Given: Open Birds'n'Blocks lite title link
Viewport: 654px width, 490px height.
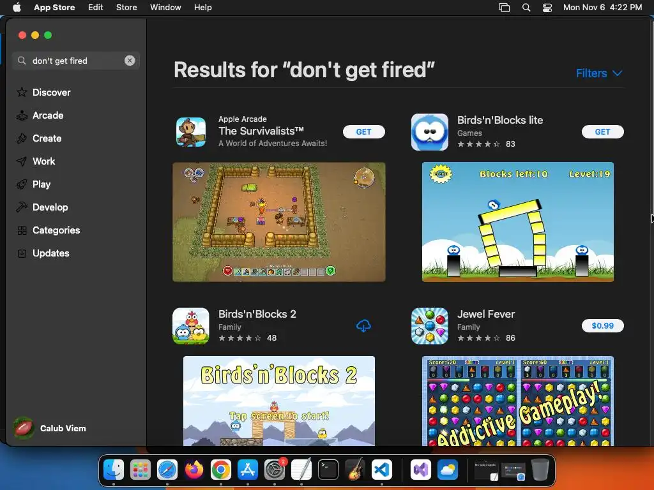Looking at the screenshot, I should [x=500, y=120].
